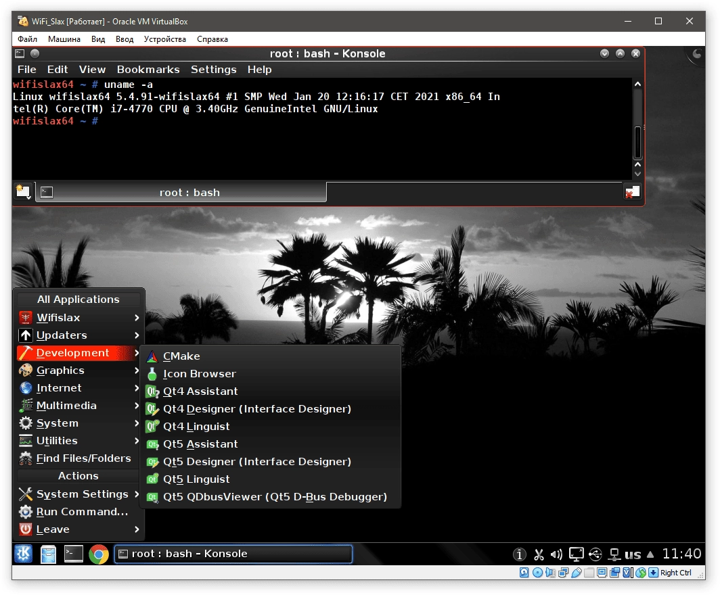
Task: Expand the Multimedia submenu arrow
Action: tap(137, 406)
